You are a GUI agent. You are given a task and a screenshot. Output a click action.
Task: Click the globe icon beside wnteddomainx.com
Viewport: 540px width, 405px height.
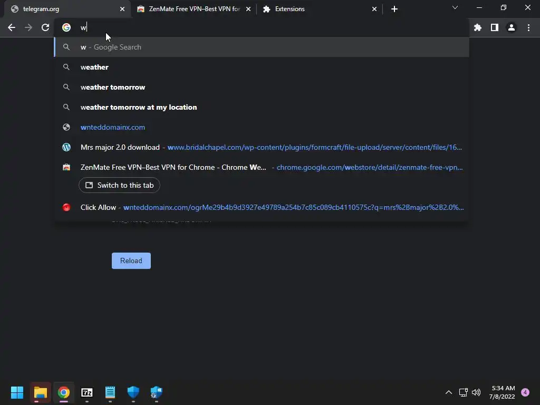[66, 127]
